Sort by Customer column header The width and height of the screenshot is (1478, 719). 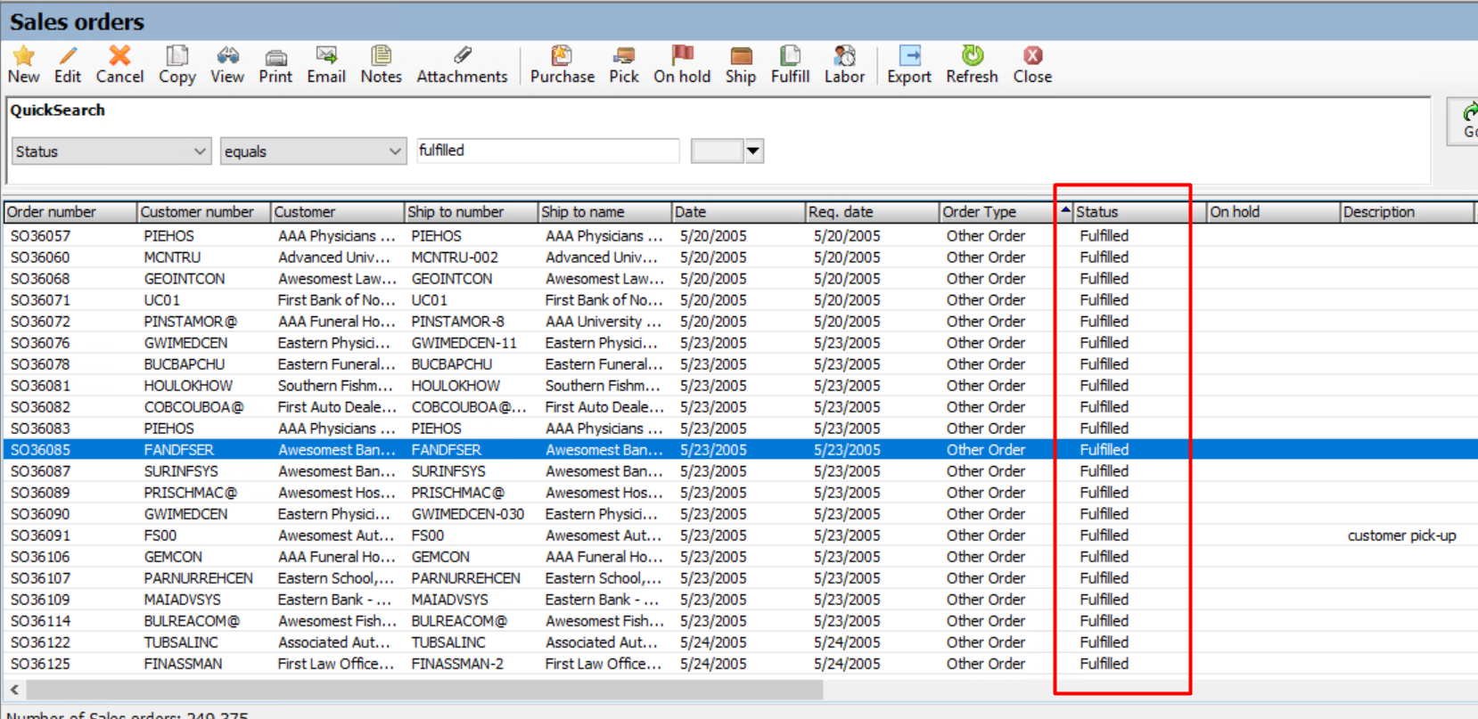(337, 212)
